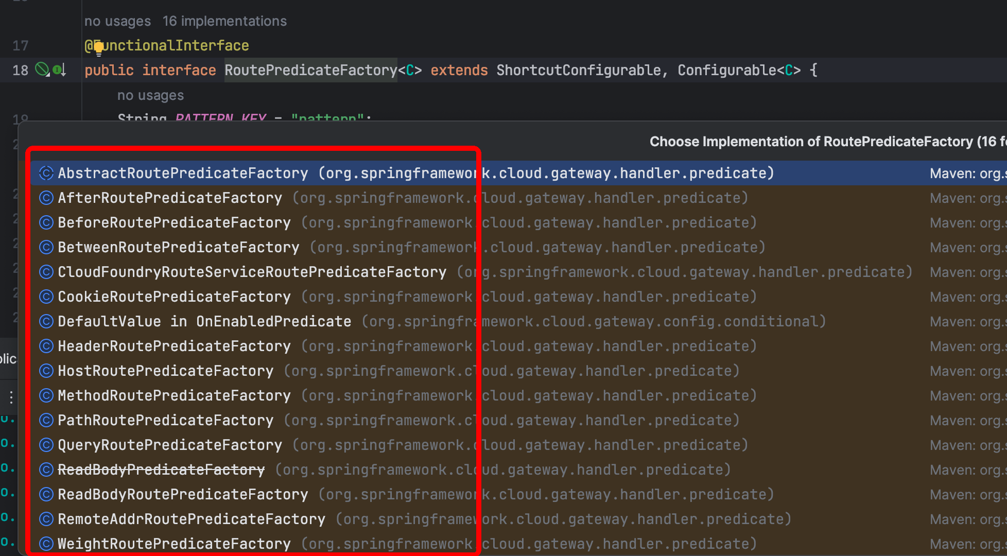The height and width of the screenshot is (556, 1007).
Task: Click Configurable<C> in the extends clause
Action: (739, 70)
